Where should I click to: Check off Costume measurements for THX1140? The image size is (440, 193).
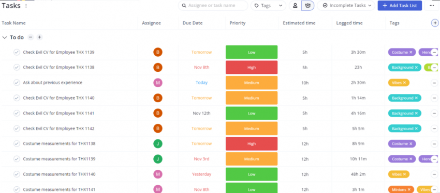[x=17, y=174]
